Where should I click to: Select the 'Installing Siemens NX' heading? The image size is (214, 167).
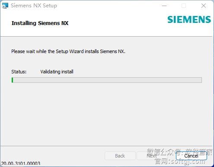40,23
